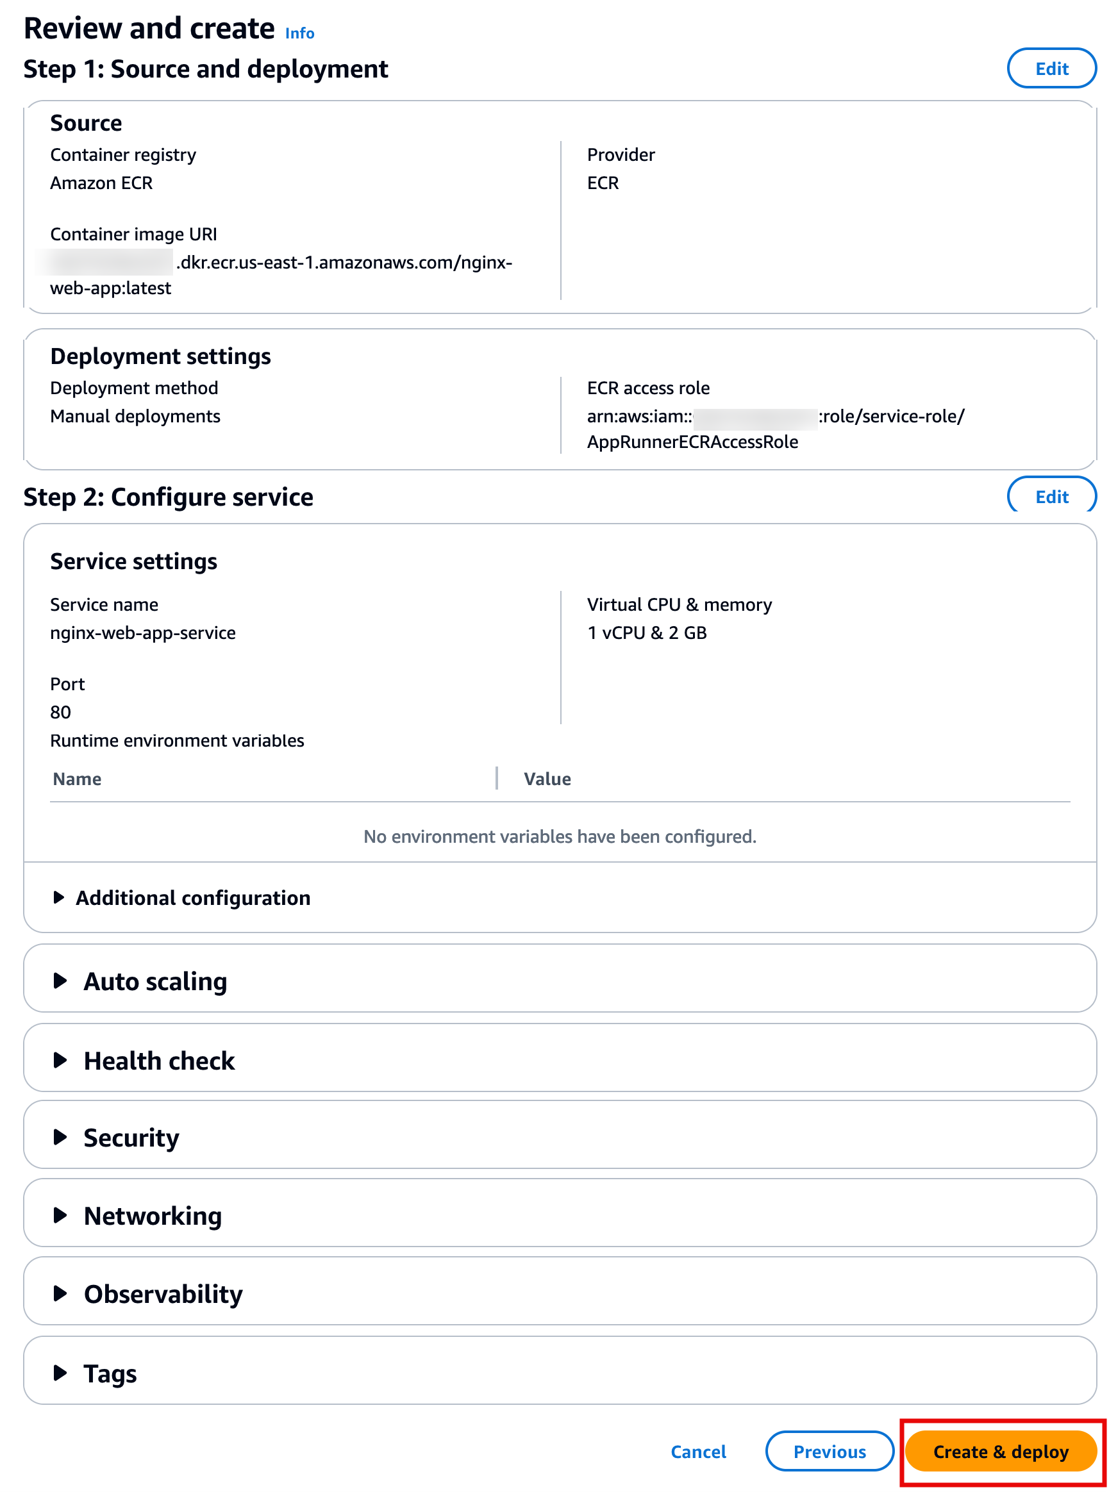Click the triangle icon next to Auto scaling
The width and height of the screenshot is (1109, 1492).
(x=60, y=981)
